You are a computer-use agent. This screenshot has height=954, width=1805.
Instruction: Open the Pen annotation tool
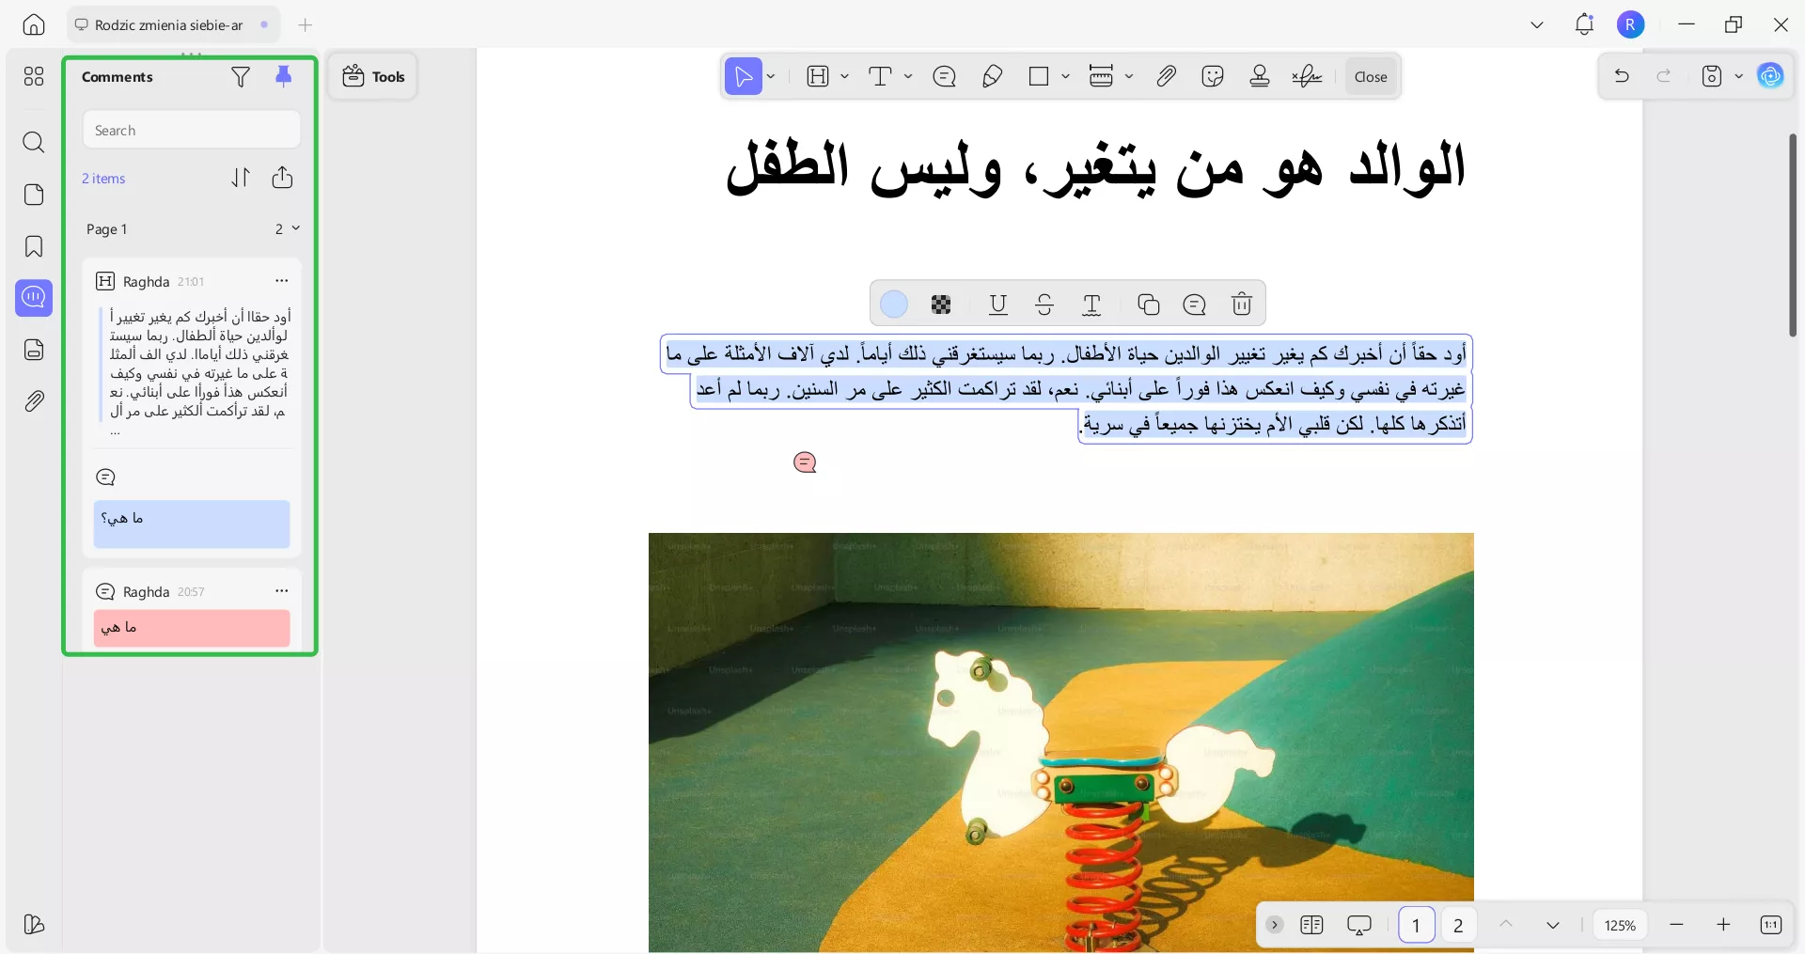993,76
